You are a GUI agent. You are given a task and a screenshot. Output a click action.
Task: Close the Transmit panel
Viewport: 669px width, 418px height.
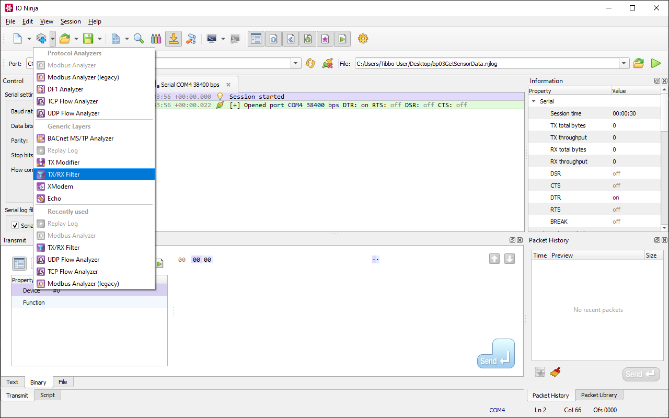[520, 240]
